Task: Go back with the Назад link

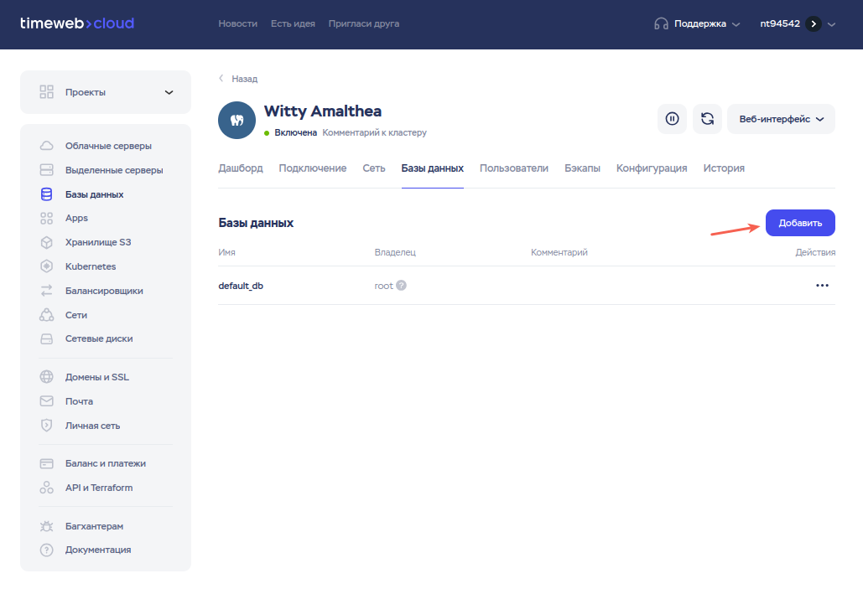Action: (x=238, y=79)
